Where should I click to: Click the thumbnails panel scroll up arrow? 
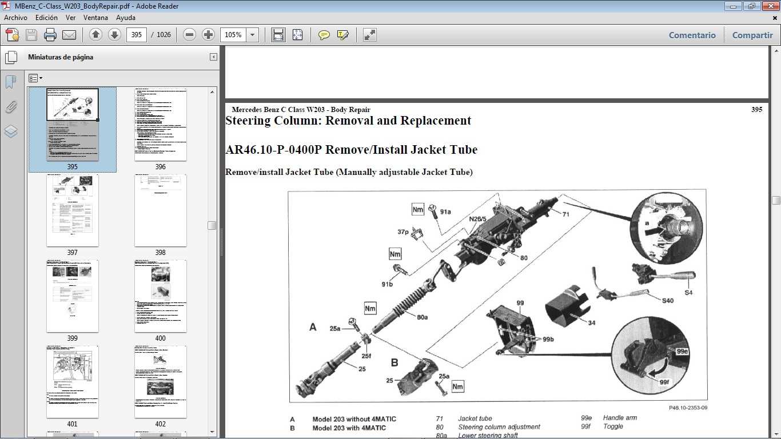(x=212, y=91)
